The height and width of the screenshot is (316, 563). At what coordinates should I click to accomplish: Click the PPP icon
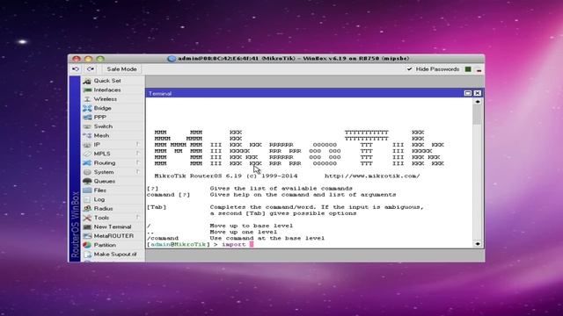click(87, 118)
